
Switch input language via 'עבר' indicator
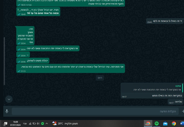tap(25, 124)
